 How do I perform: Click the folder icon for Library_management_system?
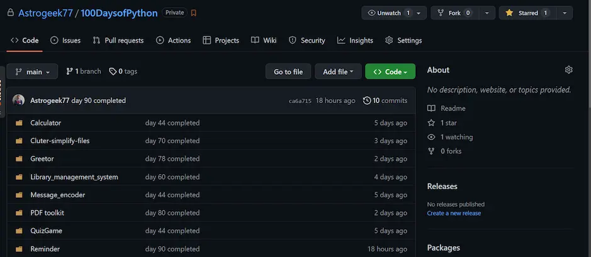coord(19,177)
